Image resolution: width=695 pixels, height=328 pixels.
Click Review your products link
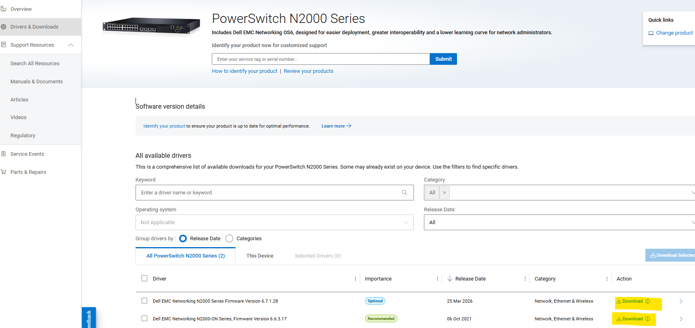tap(309, 71)
